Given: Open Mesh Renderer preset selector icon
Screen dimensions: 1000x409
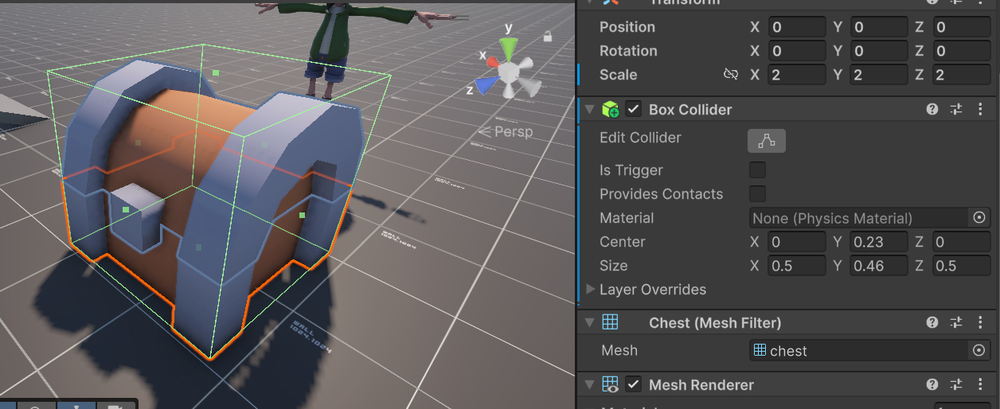Looking at the screenshot, I should point(957,384).
